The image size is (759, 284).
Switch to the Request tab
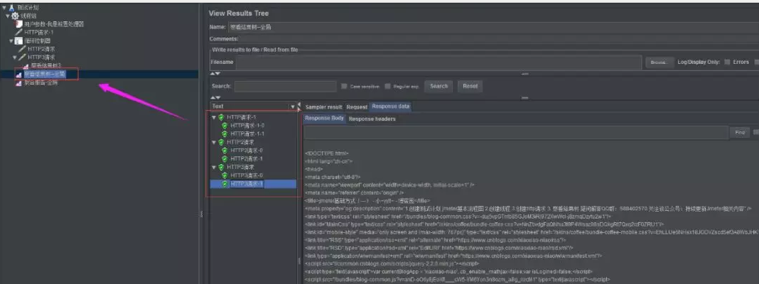pyautogui.click(x=357, y=107)
